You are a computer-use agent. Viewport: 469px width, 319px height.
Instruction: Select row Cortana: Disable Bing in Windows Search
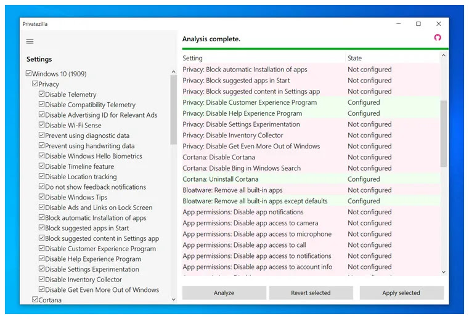tap(311, 168)
